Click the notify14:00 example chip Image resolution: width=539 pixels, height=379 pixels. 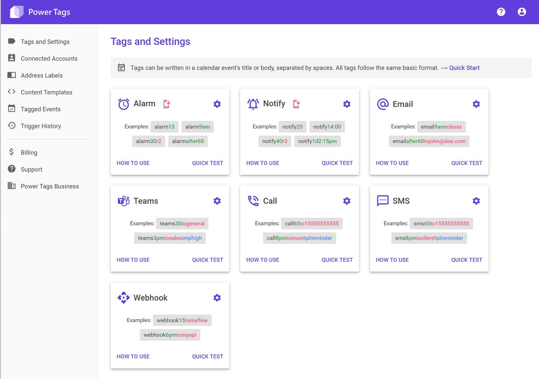(x=327, y=126)
